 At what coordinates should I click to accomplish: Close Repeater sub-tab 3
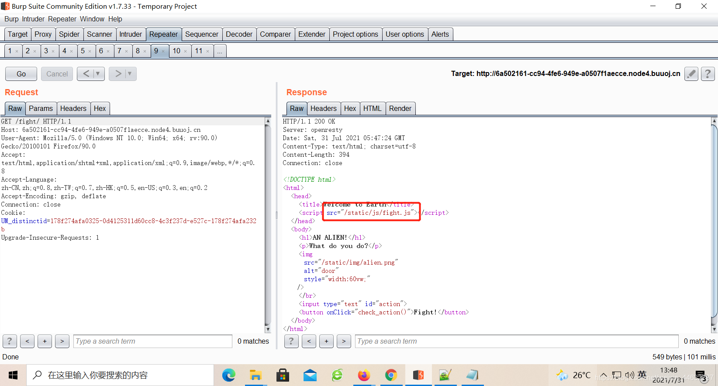53,52
